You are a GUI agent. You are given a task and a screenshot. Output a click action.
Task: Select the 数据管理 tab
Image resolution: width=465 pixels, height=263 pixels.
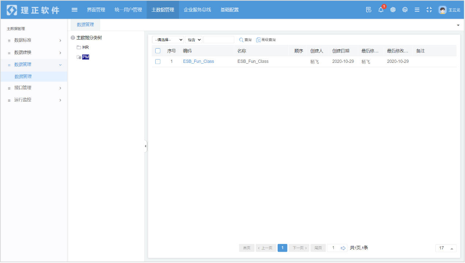(85, 24)
